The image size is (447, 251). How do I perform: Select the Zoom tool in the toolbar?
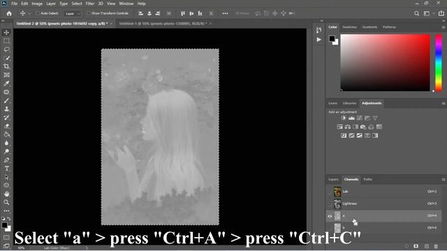click(x=6, y=202)
